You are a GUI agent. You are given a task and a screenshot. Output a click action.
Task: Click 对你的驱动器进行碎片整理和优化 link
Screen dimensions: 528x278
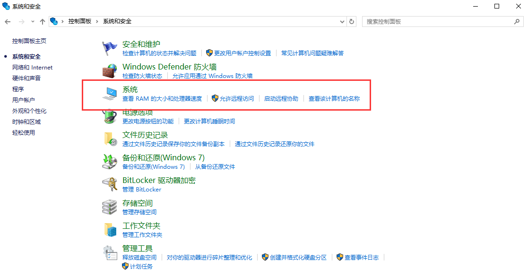point(209,258)
